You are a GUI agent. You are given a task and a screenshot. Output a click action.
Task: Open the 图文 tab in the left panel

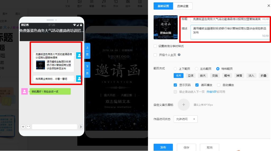coord(18,14)
